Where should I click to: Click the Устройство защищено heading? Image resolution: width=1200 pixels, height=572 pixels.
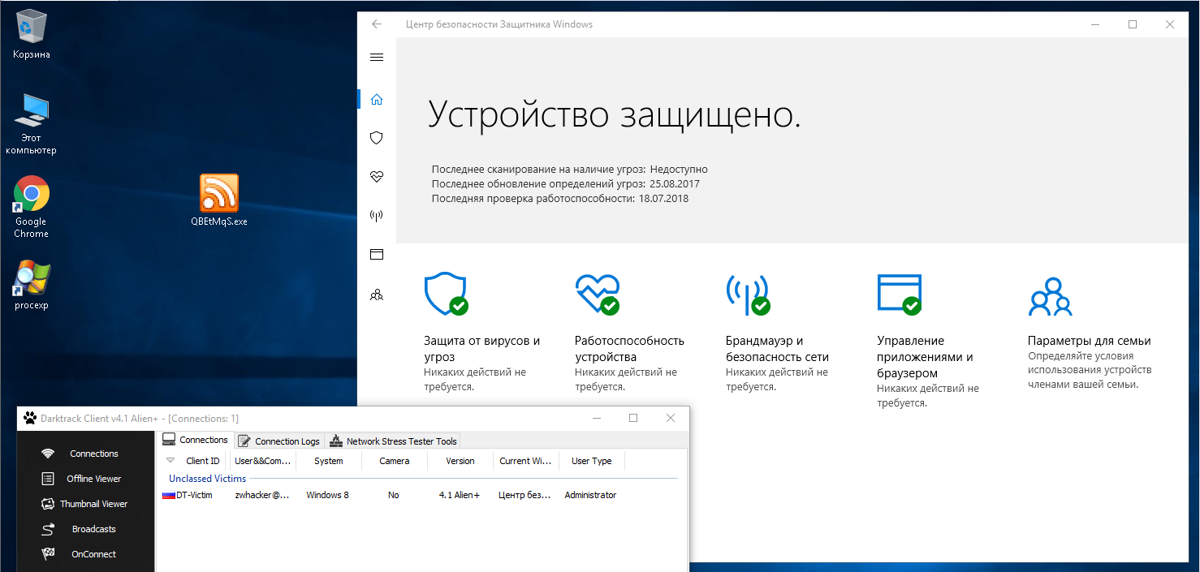tap(615, 115)
